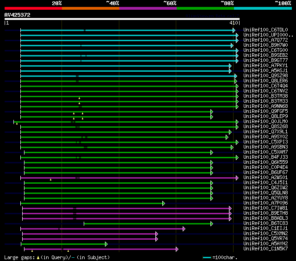Click the UniRef100_A5ASJ1 label
Image resolution: width=296 pixels, height=261 pixels.
point(265,71)
